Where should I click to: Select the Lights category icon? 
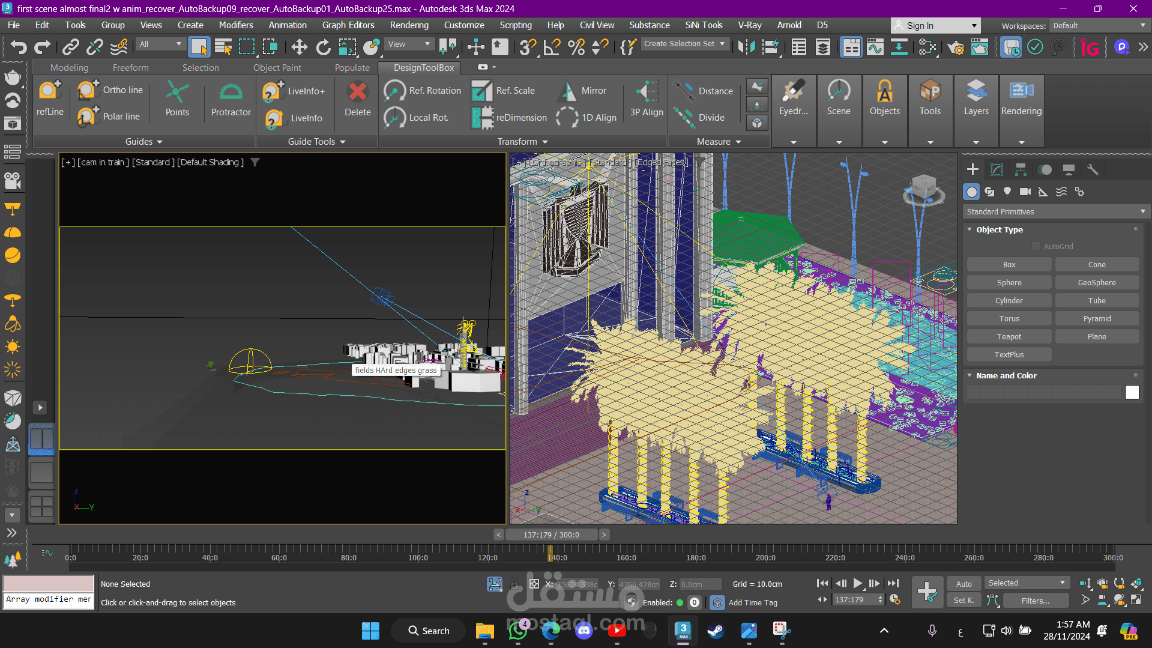click(1007, 192)
